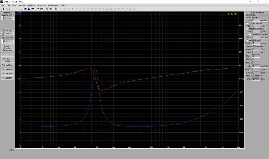
Task: Click the V(B) test box volume field
Action: [x=256, y=26]
